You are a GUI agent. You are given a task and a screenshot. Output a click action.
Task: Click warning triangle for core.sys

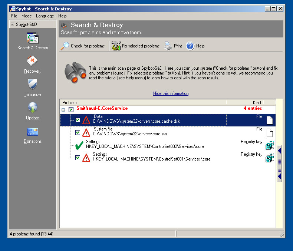tap(86, 133)
